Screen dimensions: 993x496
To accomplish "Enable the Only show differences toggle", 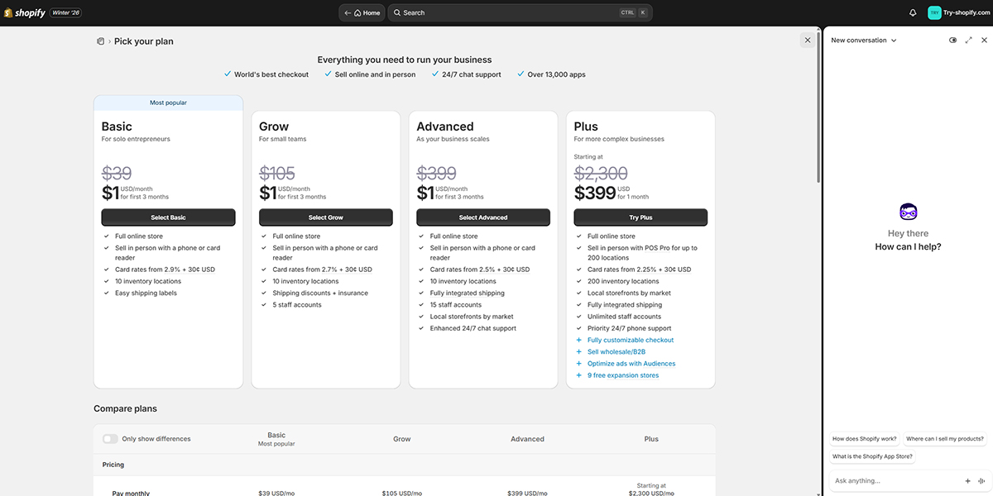I will click(108, 438).
